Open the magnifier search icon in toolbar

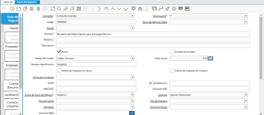pyautogui.click(x=59, y=9)
